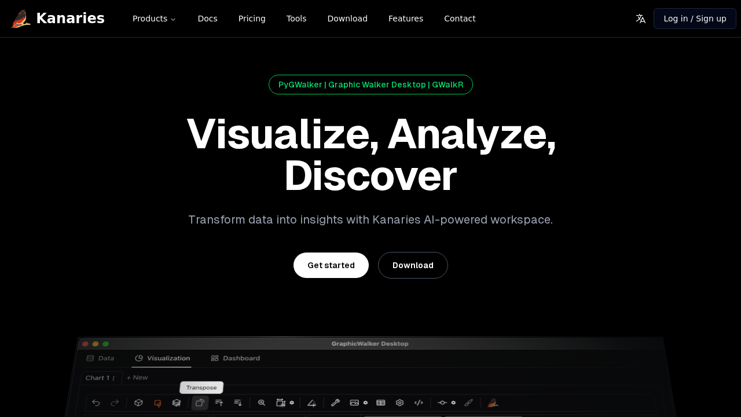Click the settings gear icon in toolbar
The height and width of the screenshot is (417, 741).
coord(399,403)
